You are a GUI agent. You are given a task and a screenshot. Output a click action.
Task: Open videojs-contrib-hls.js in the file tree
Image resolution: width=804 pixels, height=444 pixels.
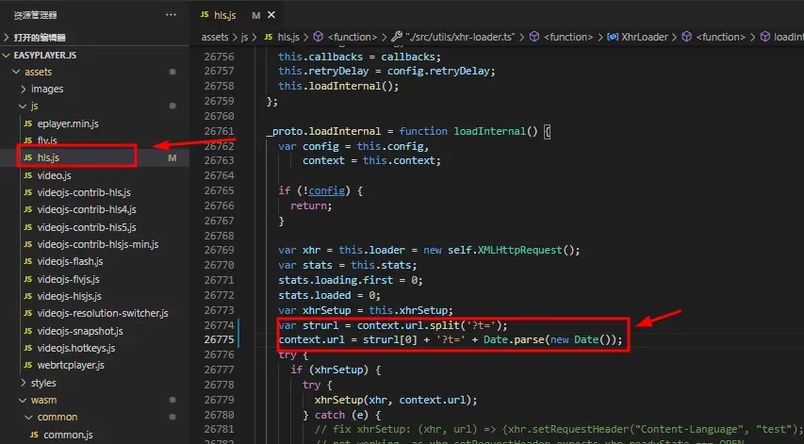83,192
